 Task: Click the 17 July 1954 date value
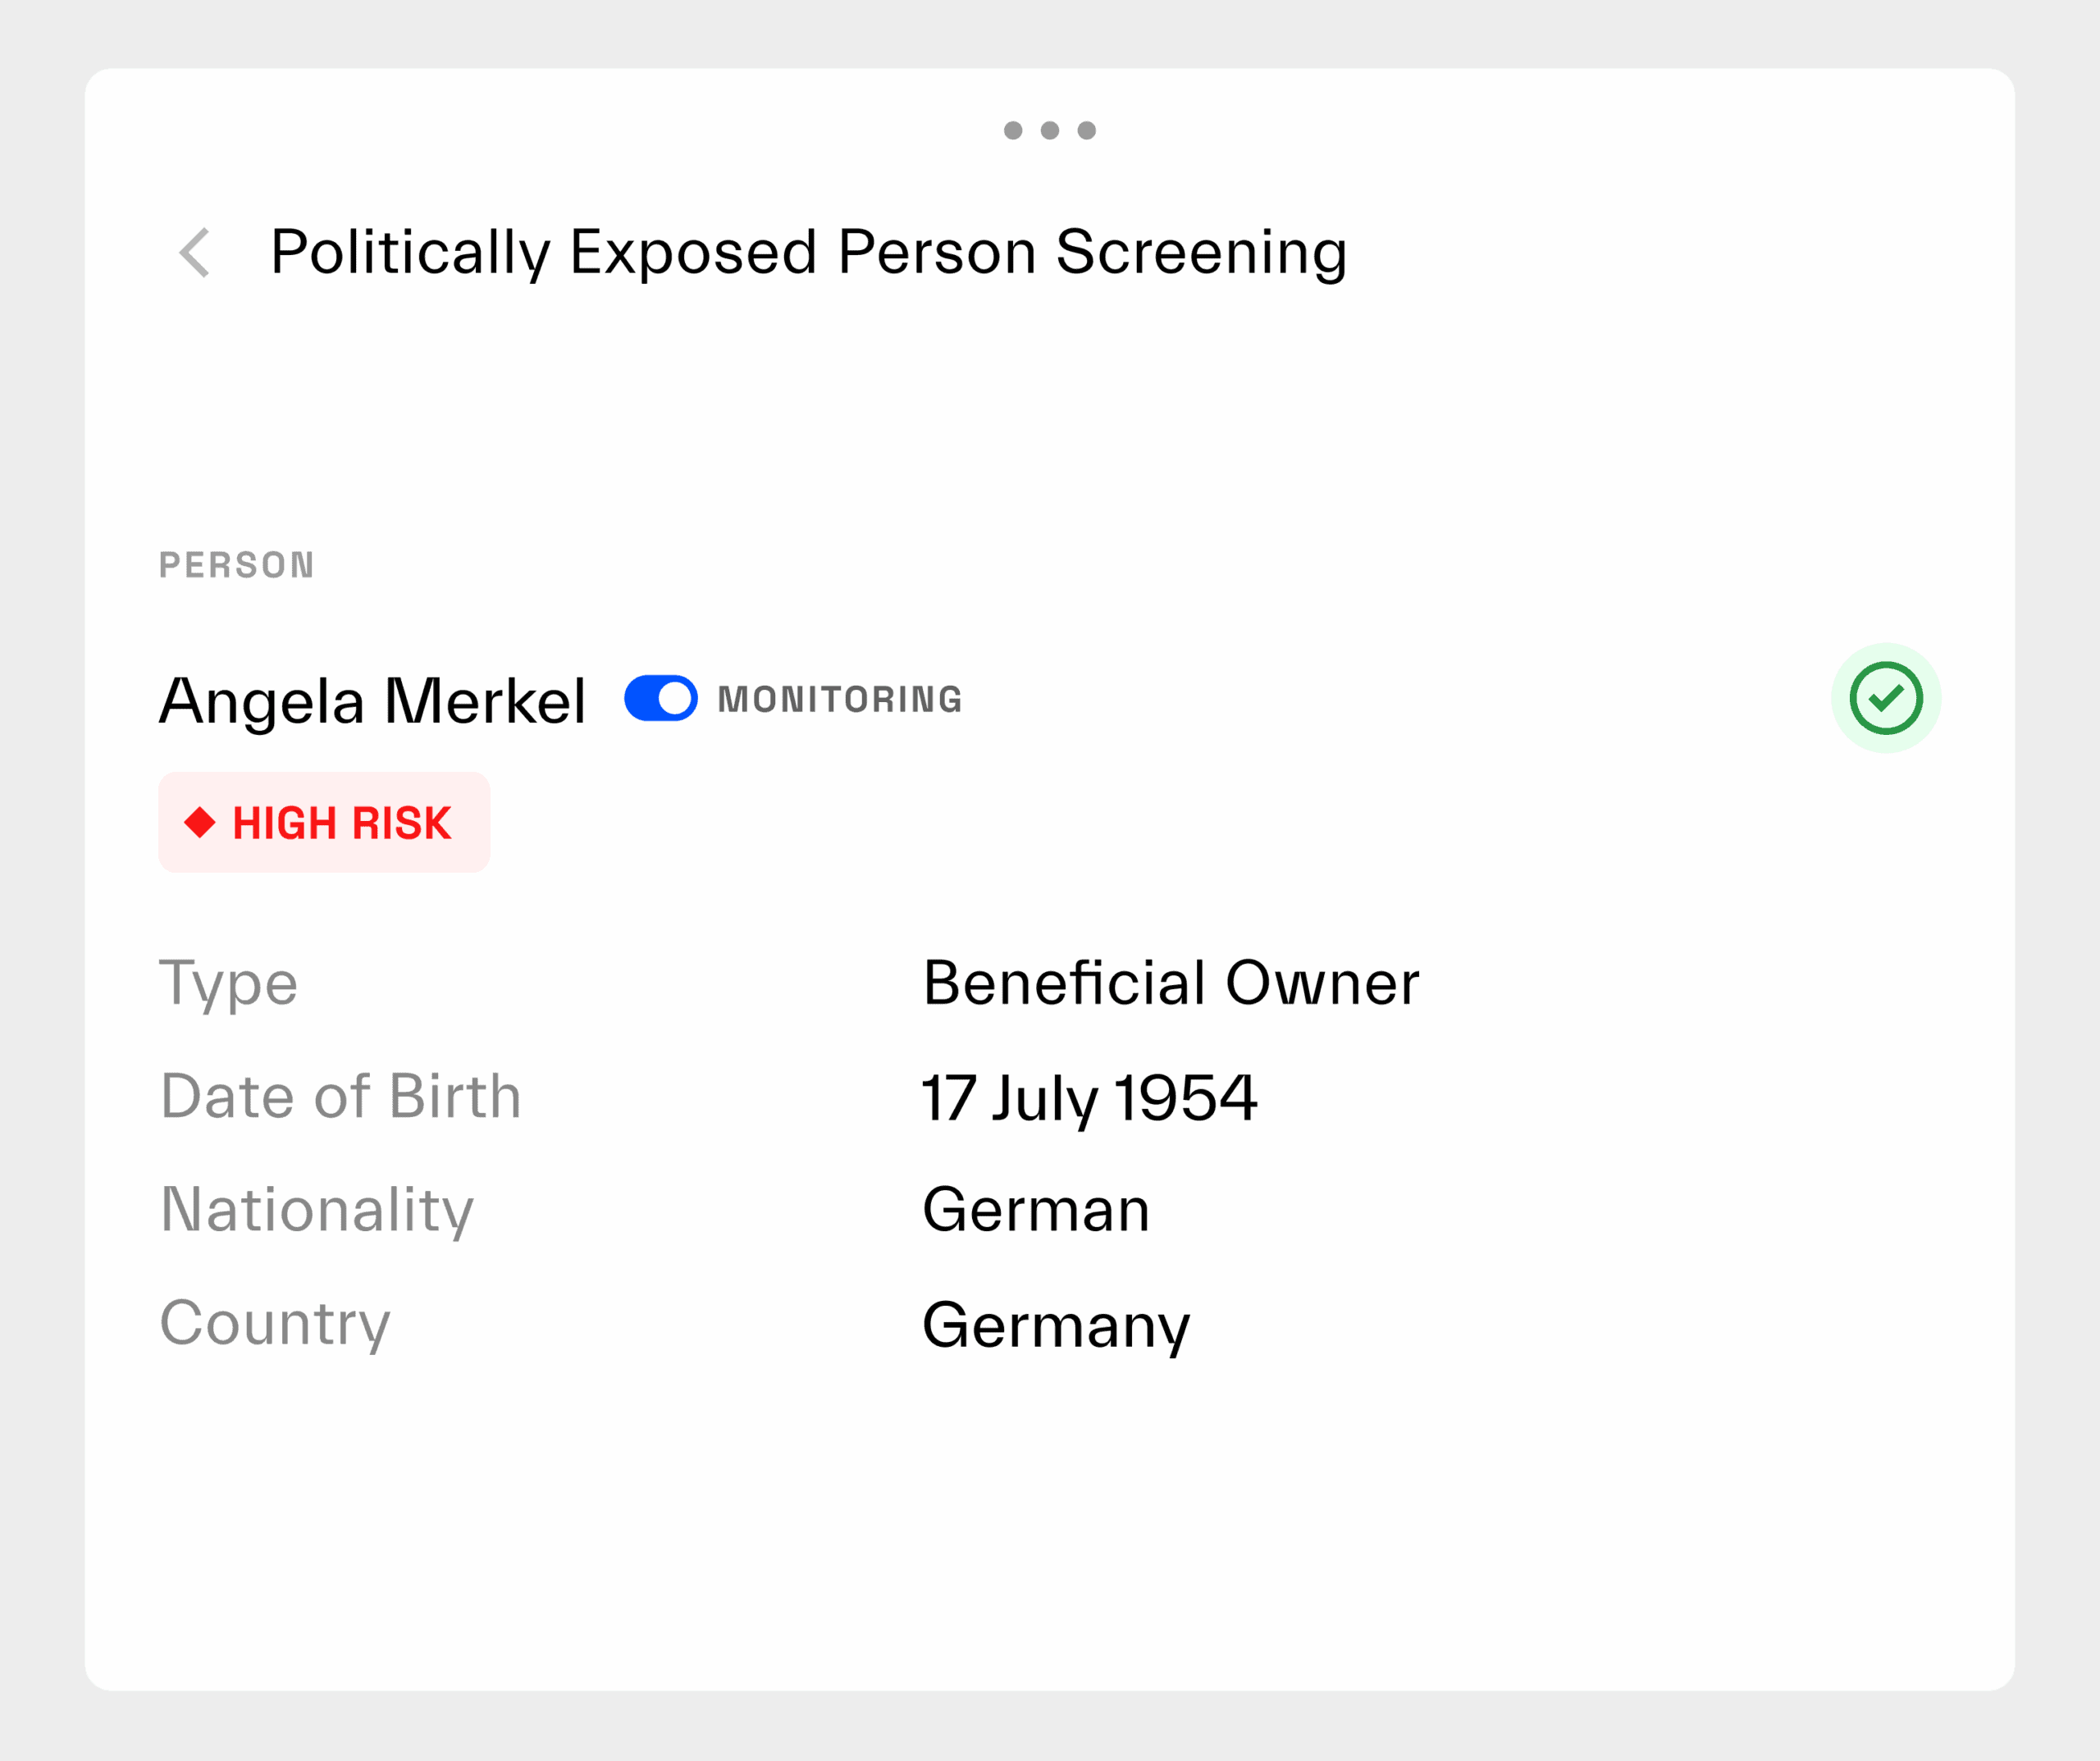[x=1088, y=1097]
